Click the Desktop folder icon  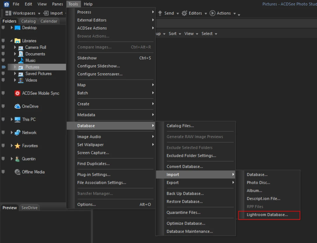(x=17, y=28)
